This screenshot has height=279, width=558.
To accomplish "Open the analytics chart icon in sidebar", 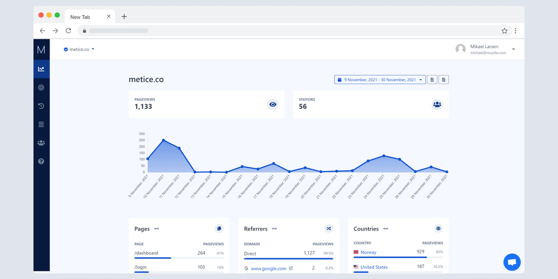I will point(41,69).
